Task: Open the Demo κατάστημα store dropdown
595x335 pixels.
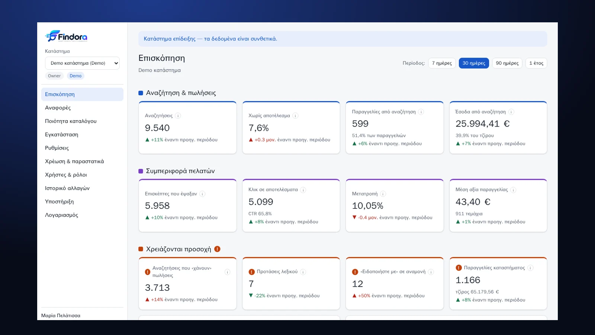Action: [x=82, y=63]
